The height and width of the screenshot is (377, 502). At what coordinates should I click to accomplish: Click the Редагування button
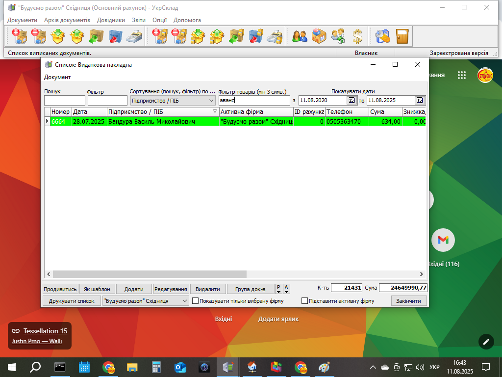171,289
